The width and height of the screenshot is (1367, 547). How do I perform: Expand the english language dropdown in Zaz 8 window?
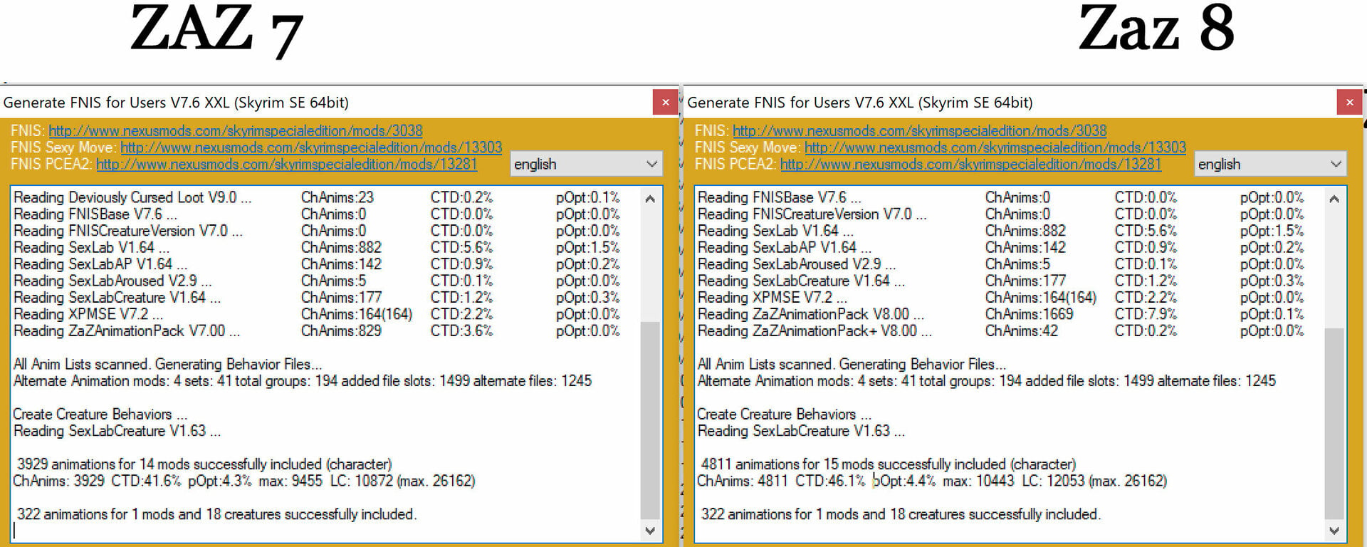[1270, 164]
